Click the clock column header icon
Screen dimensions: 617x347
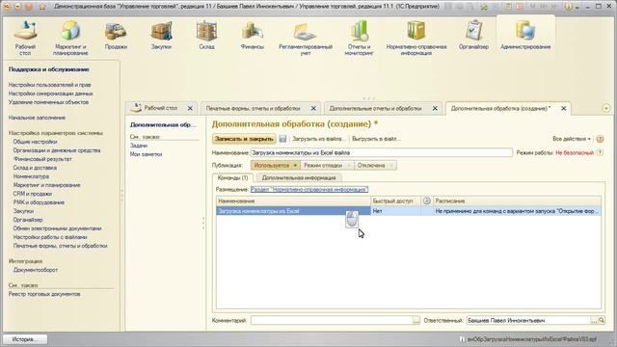click(x=426, y=201)
